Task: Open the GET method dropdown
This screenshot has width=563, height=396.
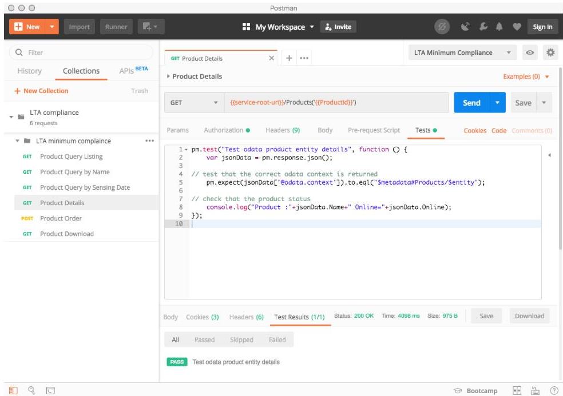Action: tap(195, 103)
